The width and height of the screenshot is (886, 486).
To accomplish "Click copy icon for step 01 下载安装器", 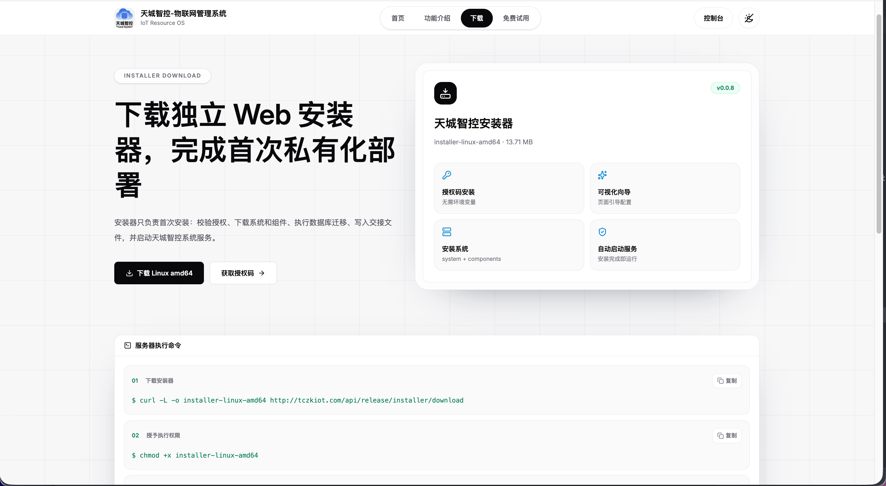I will (720, 381).
